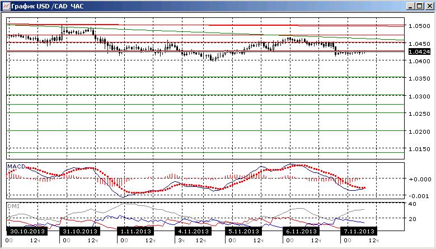The width and height of the screenshot is (436, 249).
Task: Click the 1.0450 price axis label
Action: pos(419,44)
